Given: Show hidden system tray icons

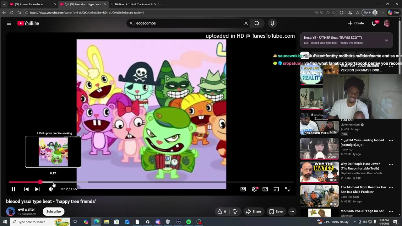Looking at the screenshot, I should tap(355, 222).
